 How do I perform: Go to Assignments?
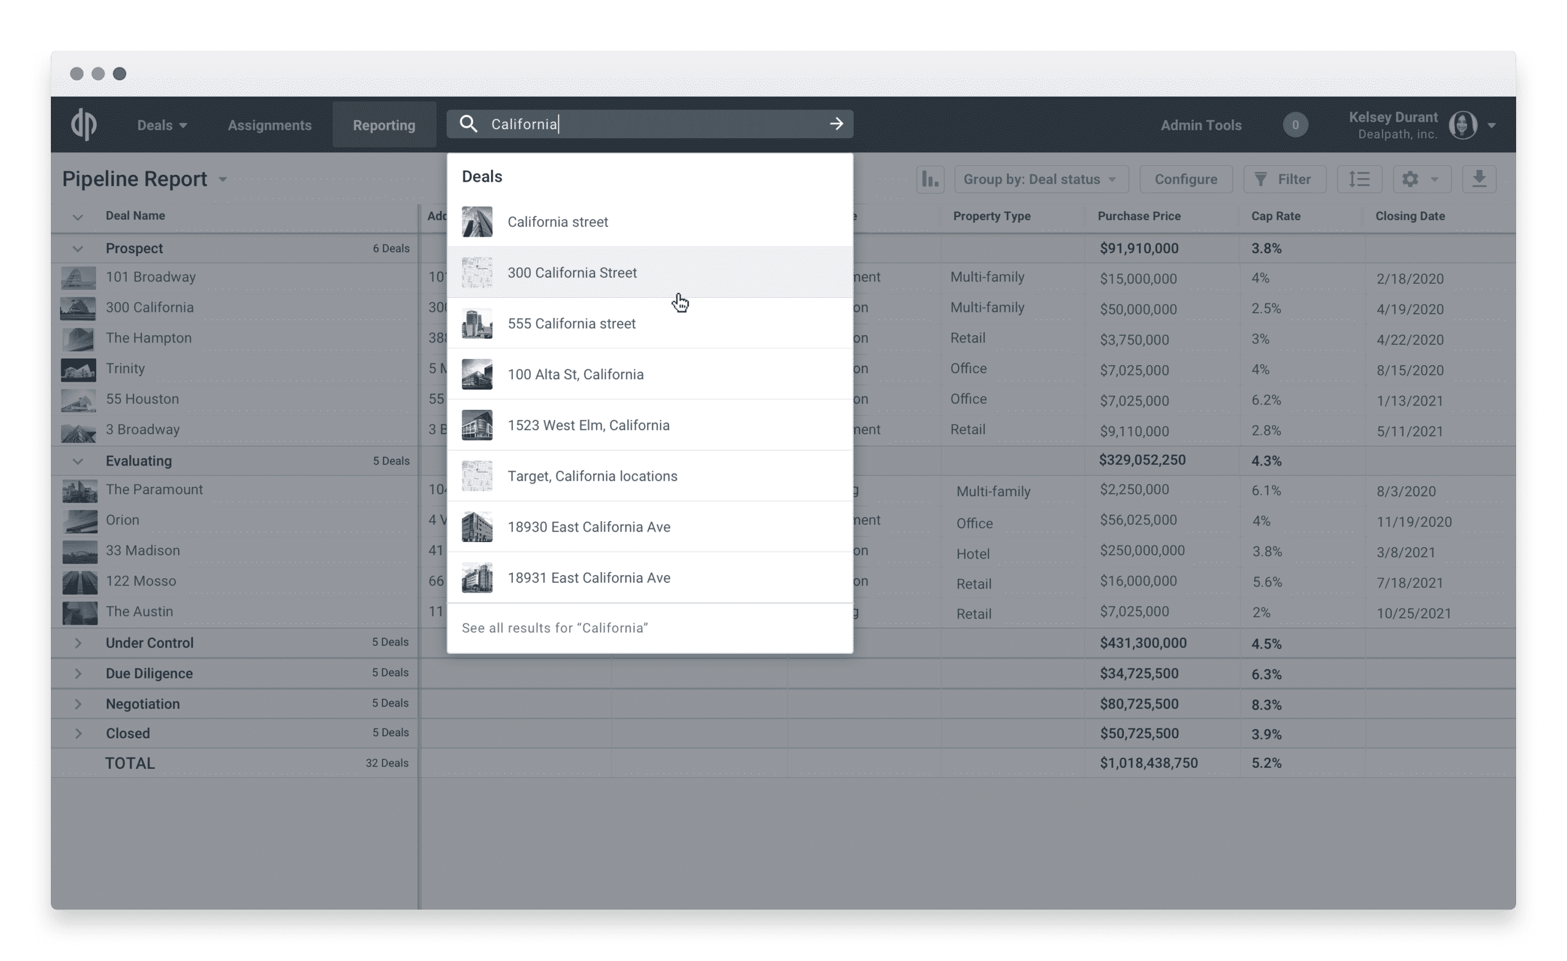coord(270,125)
